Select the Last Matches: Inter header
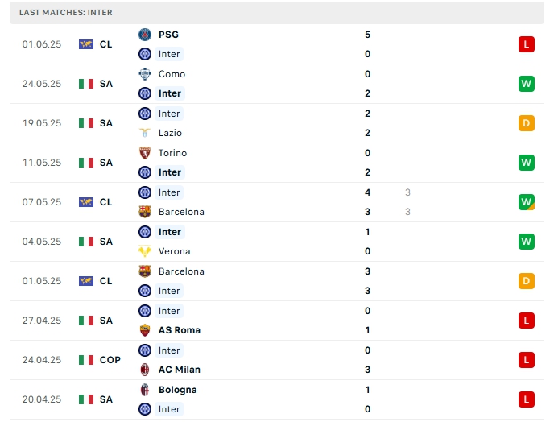Image resolution: width=554 pixels, height=422 pixels. click(66, 13)
